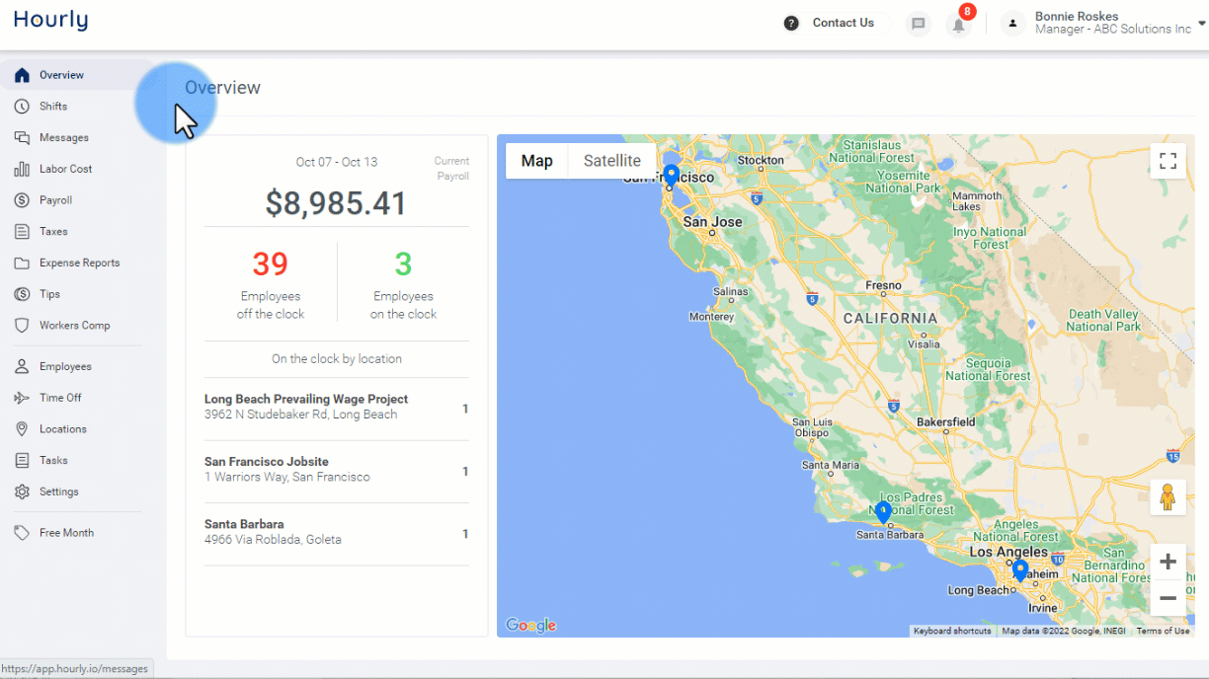1209x679 pixels.
Task: Select Long Beach Prevailing Wage Project row
Action: coord(336,408)
